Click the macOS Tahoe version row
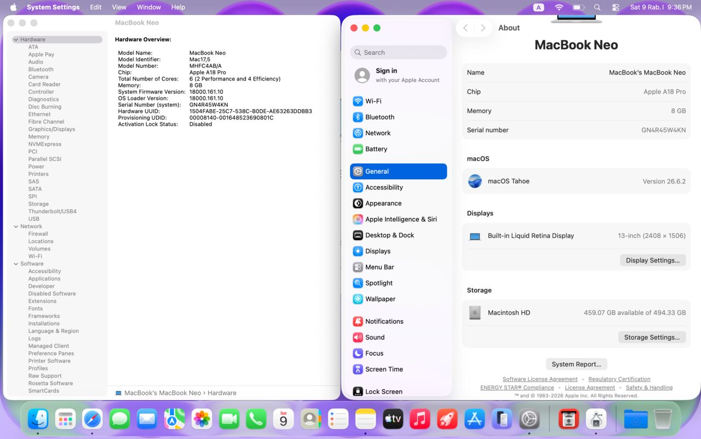 pyautogui.click(x=576, y=181)
